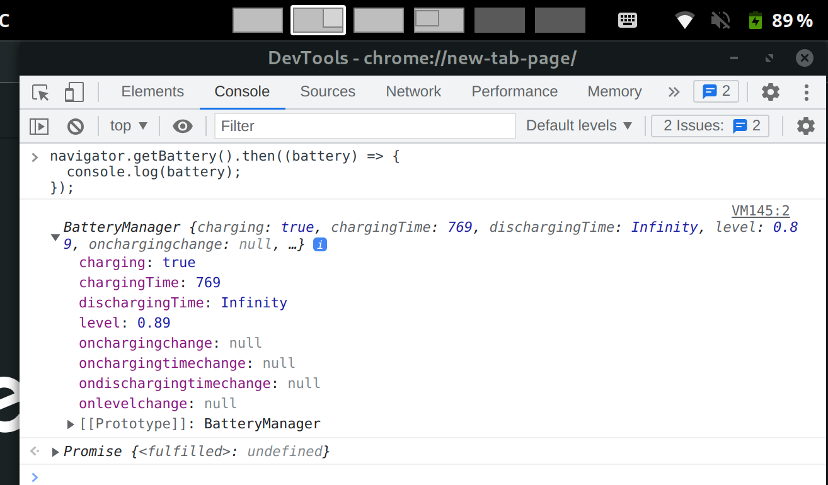
Task: Click the blue info icon after BatteryManager
Action: tap(320, 244)
